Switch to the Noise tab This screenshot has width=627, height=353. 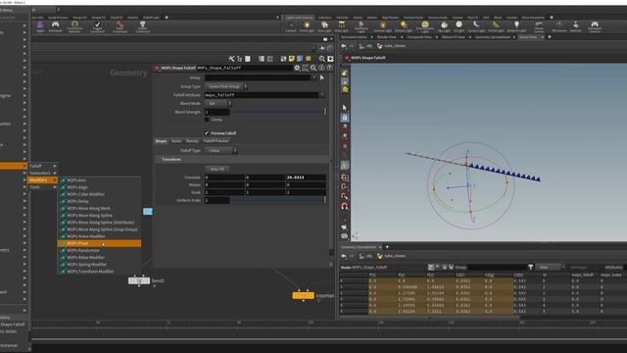[x=176, y=141]
